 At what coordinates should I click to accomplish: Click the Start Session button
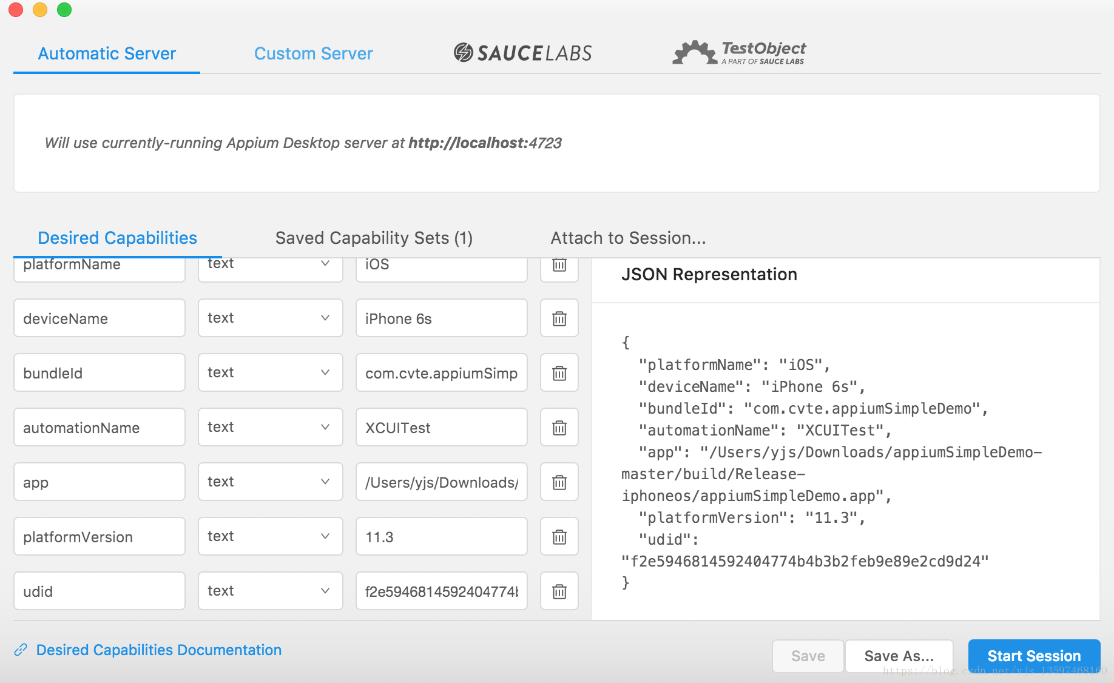(1033, 656)
